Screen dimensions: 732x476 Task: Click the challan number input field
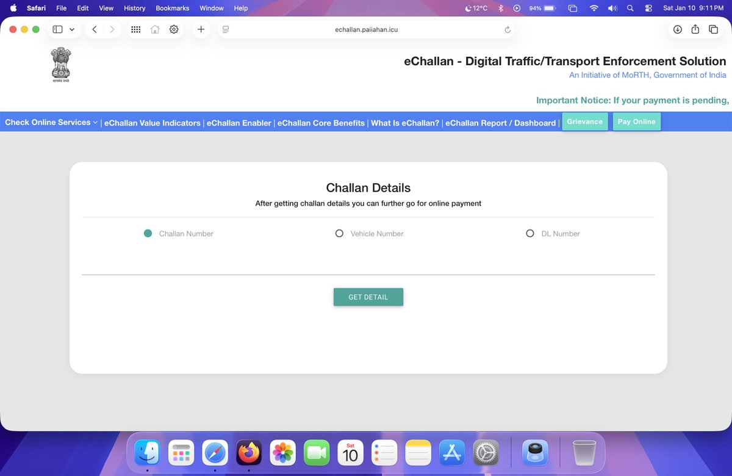368,264
